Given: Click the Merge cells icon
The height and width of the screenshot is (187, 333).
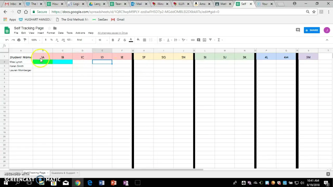Looking at the screenshot, I should pyautogui.click(x=151, y=40).
